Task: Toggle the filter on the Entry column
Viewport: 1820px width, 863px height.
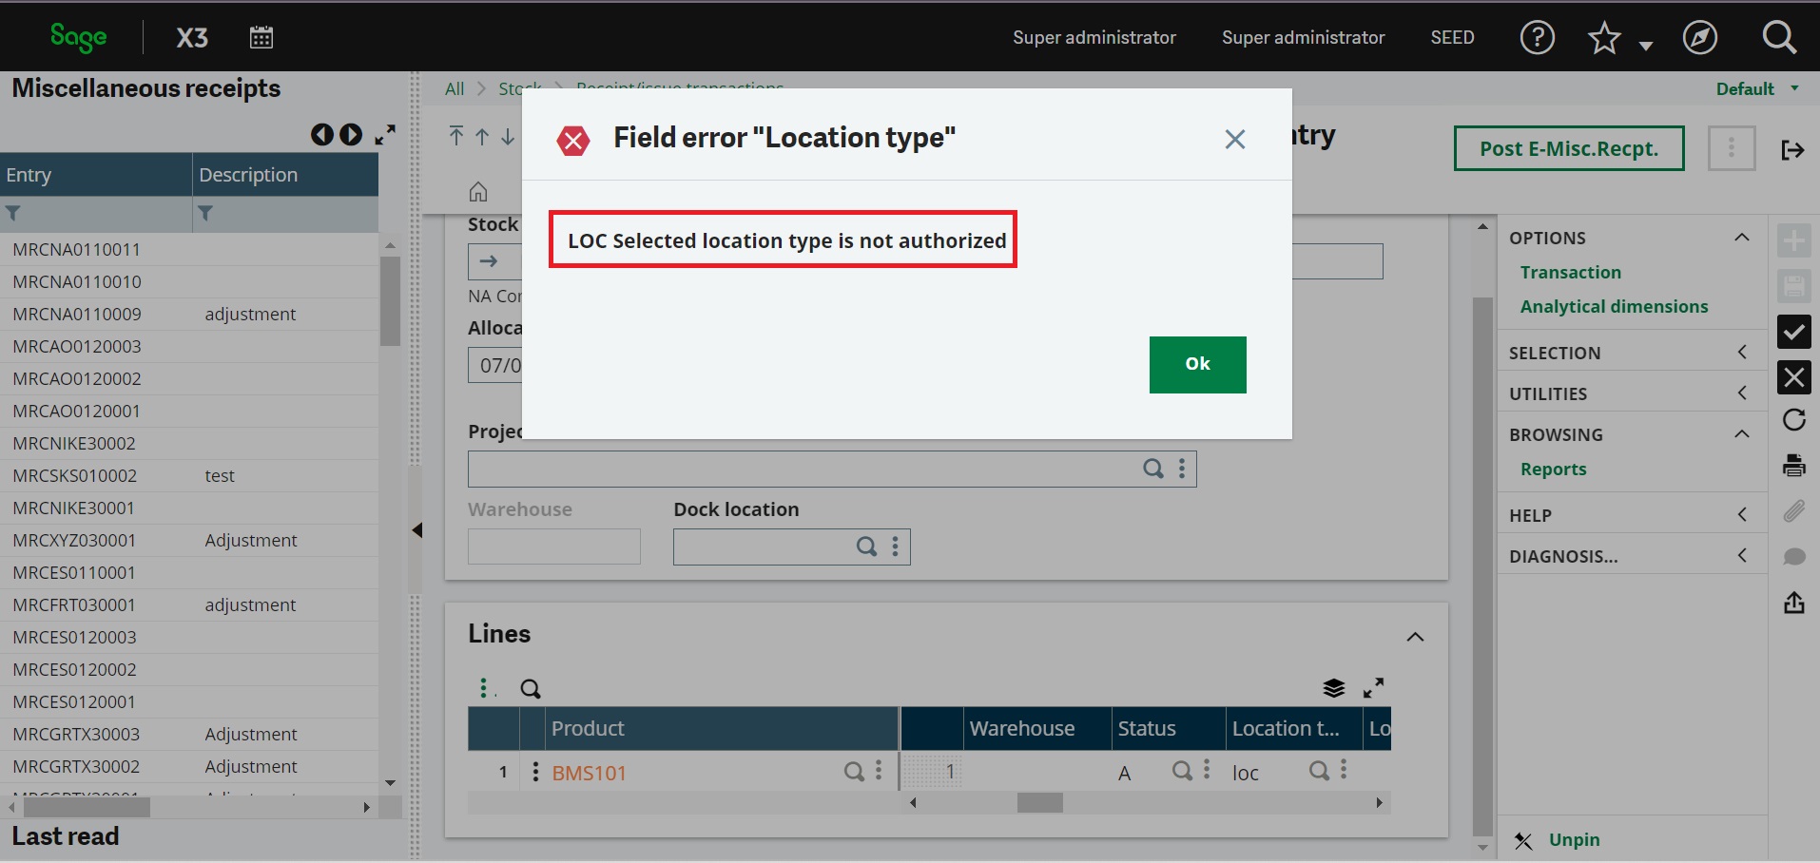Action: tap(14, 213)
